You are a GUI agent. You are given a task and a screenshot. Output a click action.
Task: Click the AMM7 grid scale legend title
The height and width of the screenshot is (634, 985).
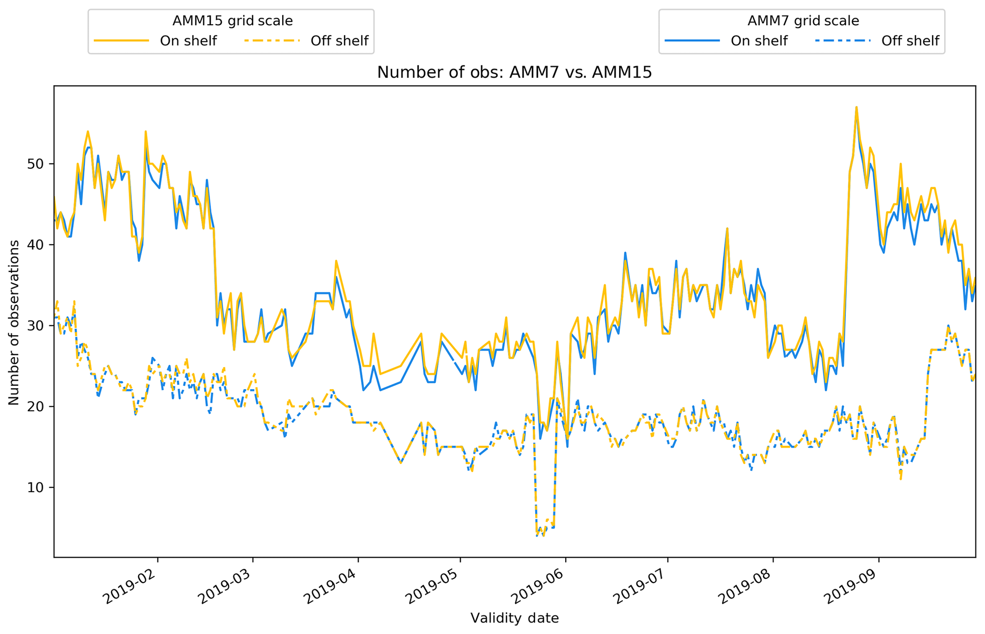803,21
